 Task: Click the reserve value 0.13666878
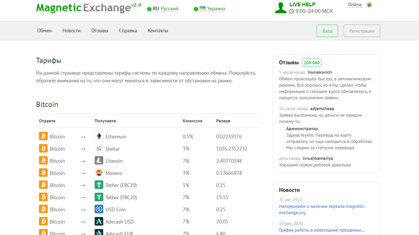[229, 173]
